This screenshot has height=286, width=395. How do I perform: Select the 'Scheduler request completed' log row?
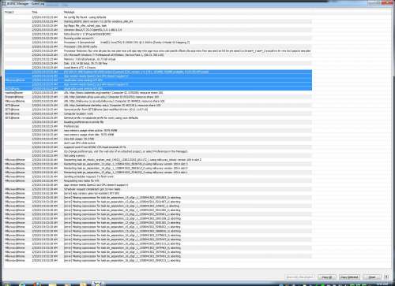[x=158, y=189]
